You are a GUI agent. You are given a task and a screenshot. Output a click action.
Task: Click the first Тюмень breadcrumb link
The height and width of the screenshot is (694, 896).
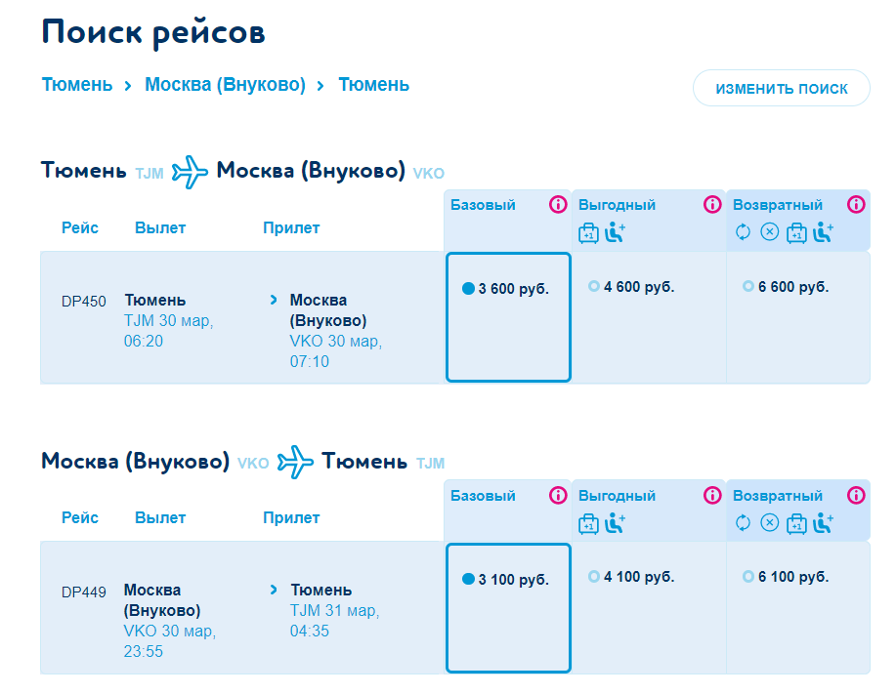tap(77, 85)
